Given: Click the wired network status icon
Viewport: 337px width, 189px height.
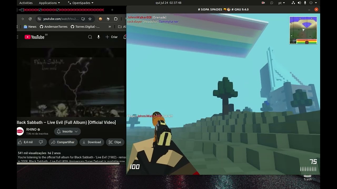Looking at the screenshot, I should [293, 3].
